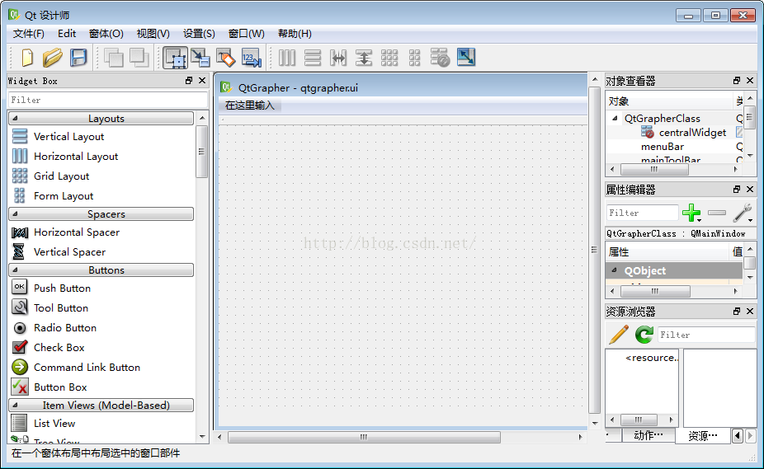The image size is (764, 469).
Task: Remove dynamic property minus icon
Action: (x=717, y=213)
